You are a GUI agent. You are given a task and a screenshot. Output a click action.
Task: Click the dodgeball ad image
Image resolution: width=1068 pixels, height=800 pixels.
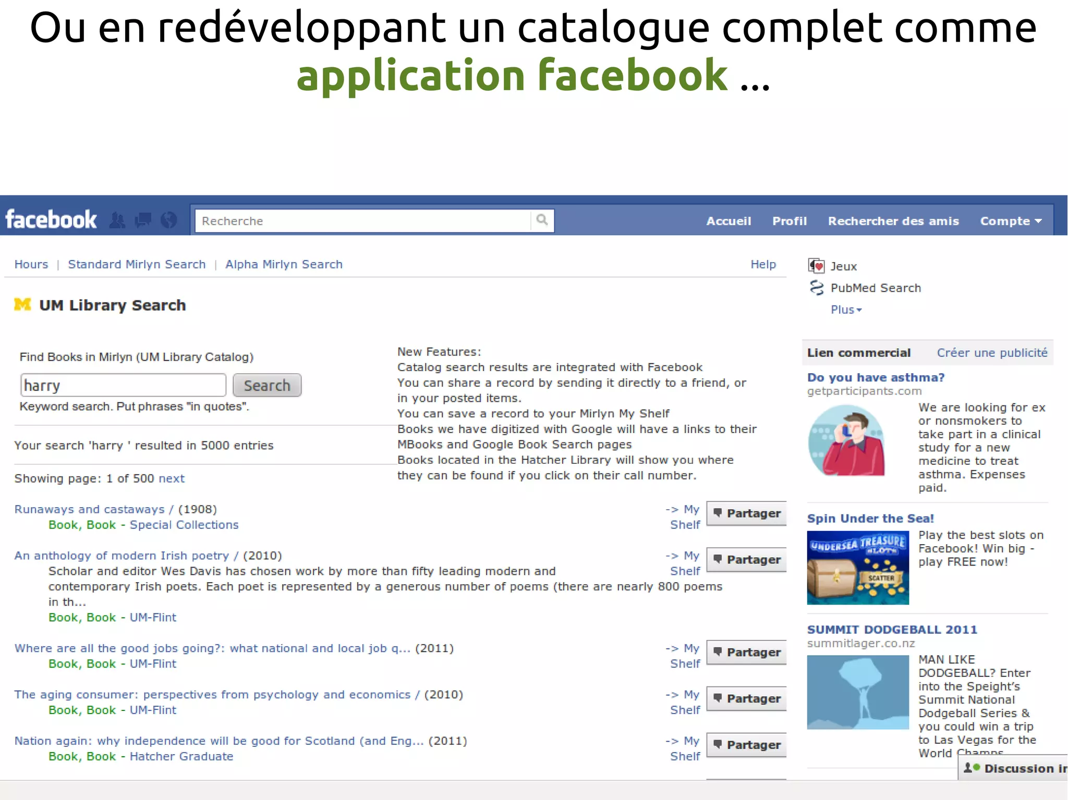858,692
